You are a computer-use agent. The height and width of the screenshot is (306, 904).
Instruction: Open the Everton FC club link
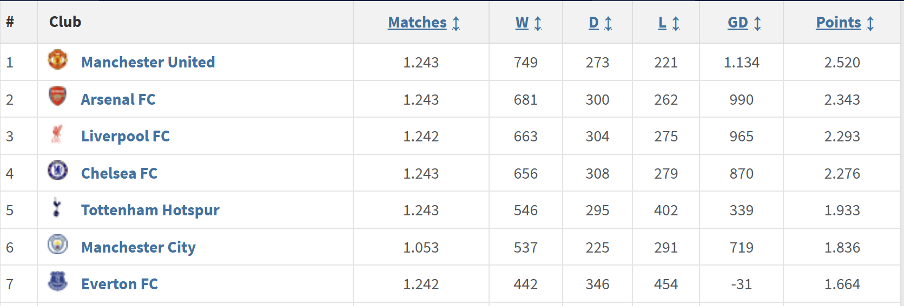click(x=119, y=284)
